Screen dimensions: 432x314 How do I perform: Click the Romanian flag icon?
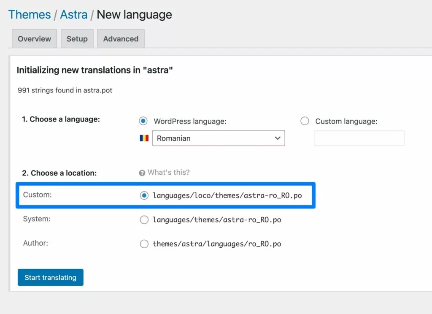pyautogui.click(x=144, y=138)
